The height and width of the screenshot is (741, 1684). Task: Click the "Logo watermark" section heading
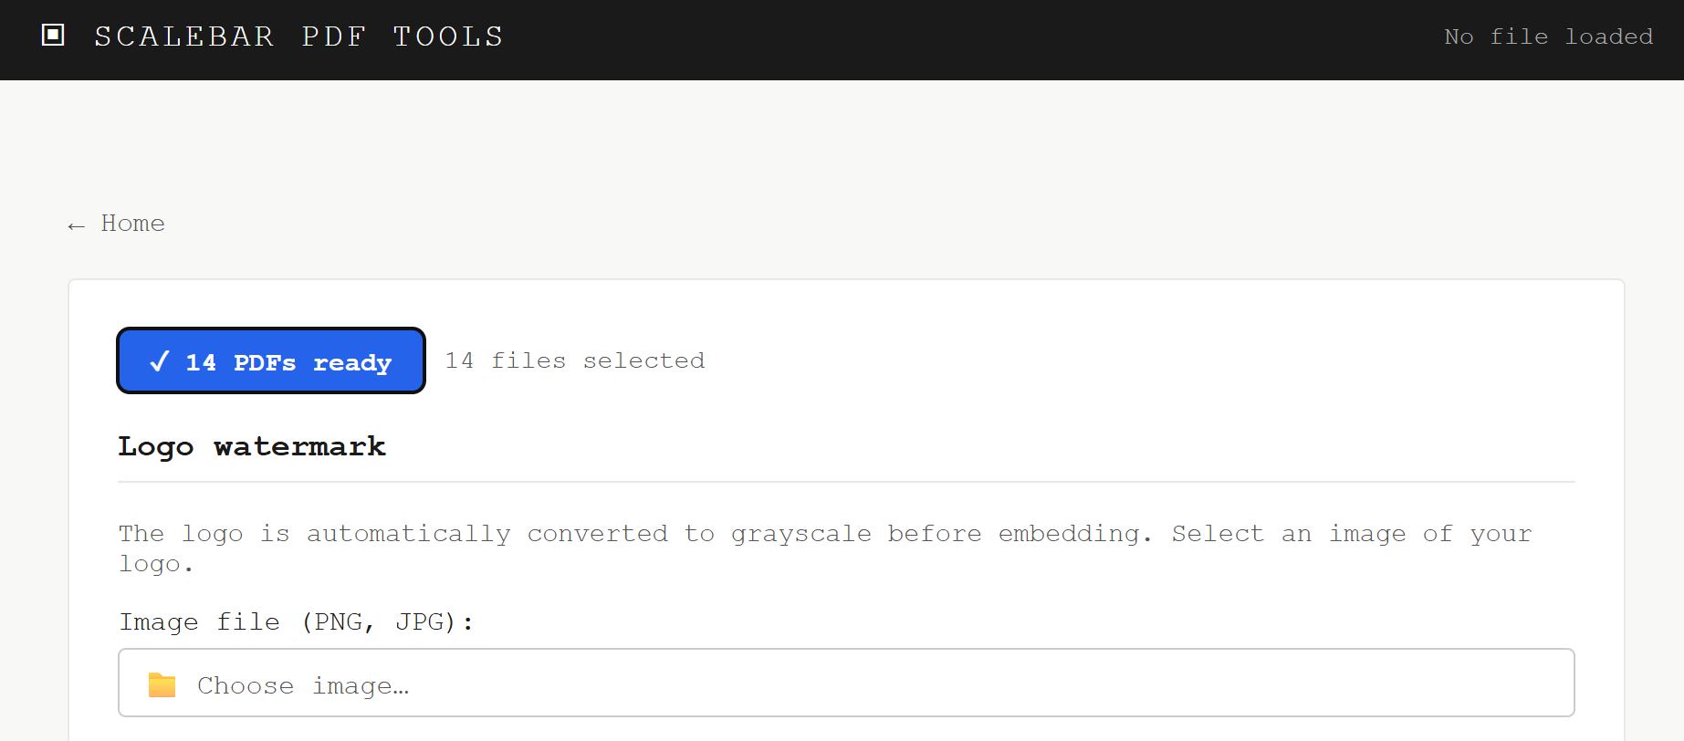pyautogui.click(x=252, y=446)
